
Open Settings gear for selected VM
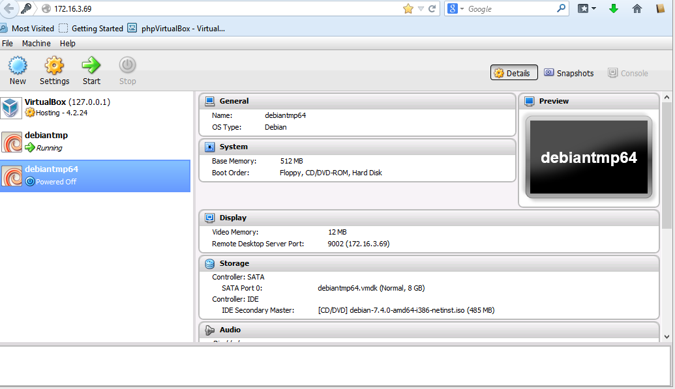click(x=54, y=65)
